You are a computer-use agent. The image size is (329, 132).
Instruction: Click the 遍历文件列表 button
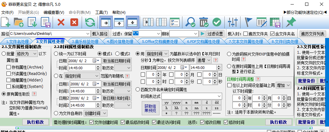pos(313,34)
